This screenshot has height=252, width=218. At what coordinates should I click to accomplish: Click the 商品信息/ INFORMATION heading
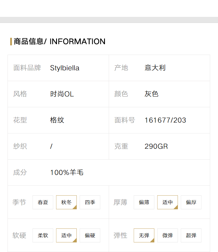point(60,42)
